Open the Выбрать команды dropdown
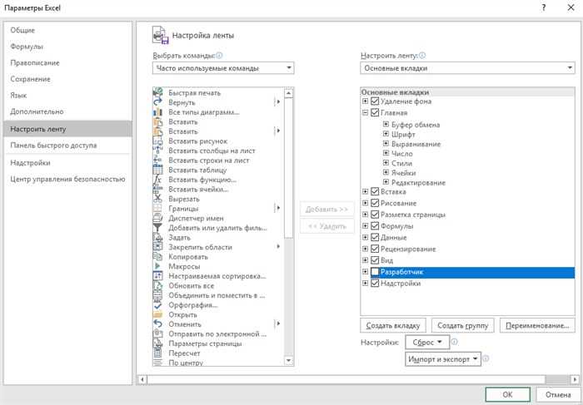583x405 pixels. [223, 68]
